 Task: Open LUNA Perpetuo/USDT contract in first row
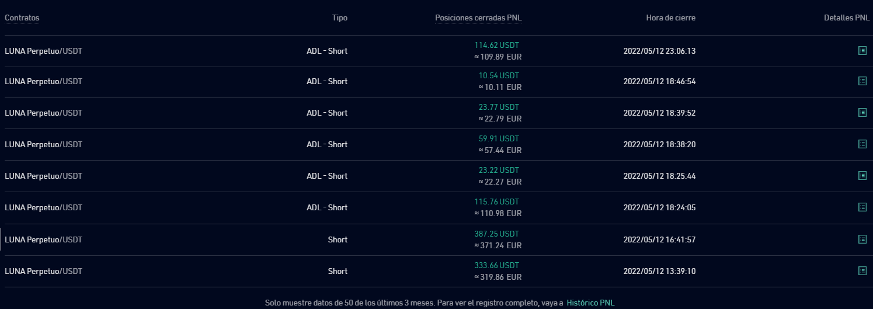(x=44, y=51)
